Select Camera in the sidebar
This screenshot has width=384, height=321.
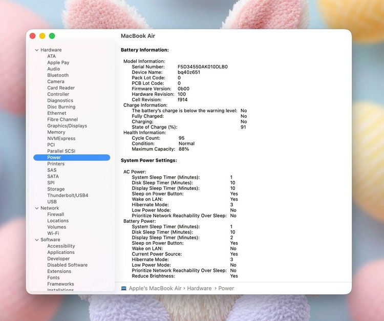56,81
